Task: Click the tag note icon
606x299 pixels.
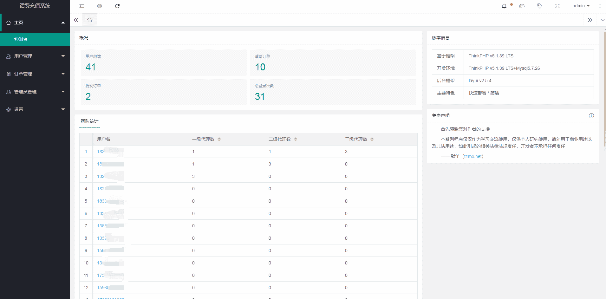Action: click(540, 6)
